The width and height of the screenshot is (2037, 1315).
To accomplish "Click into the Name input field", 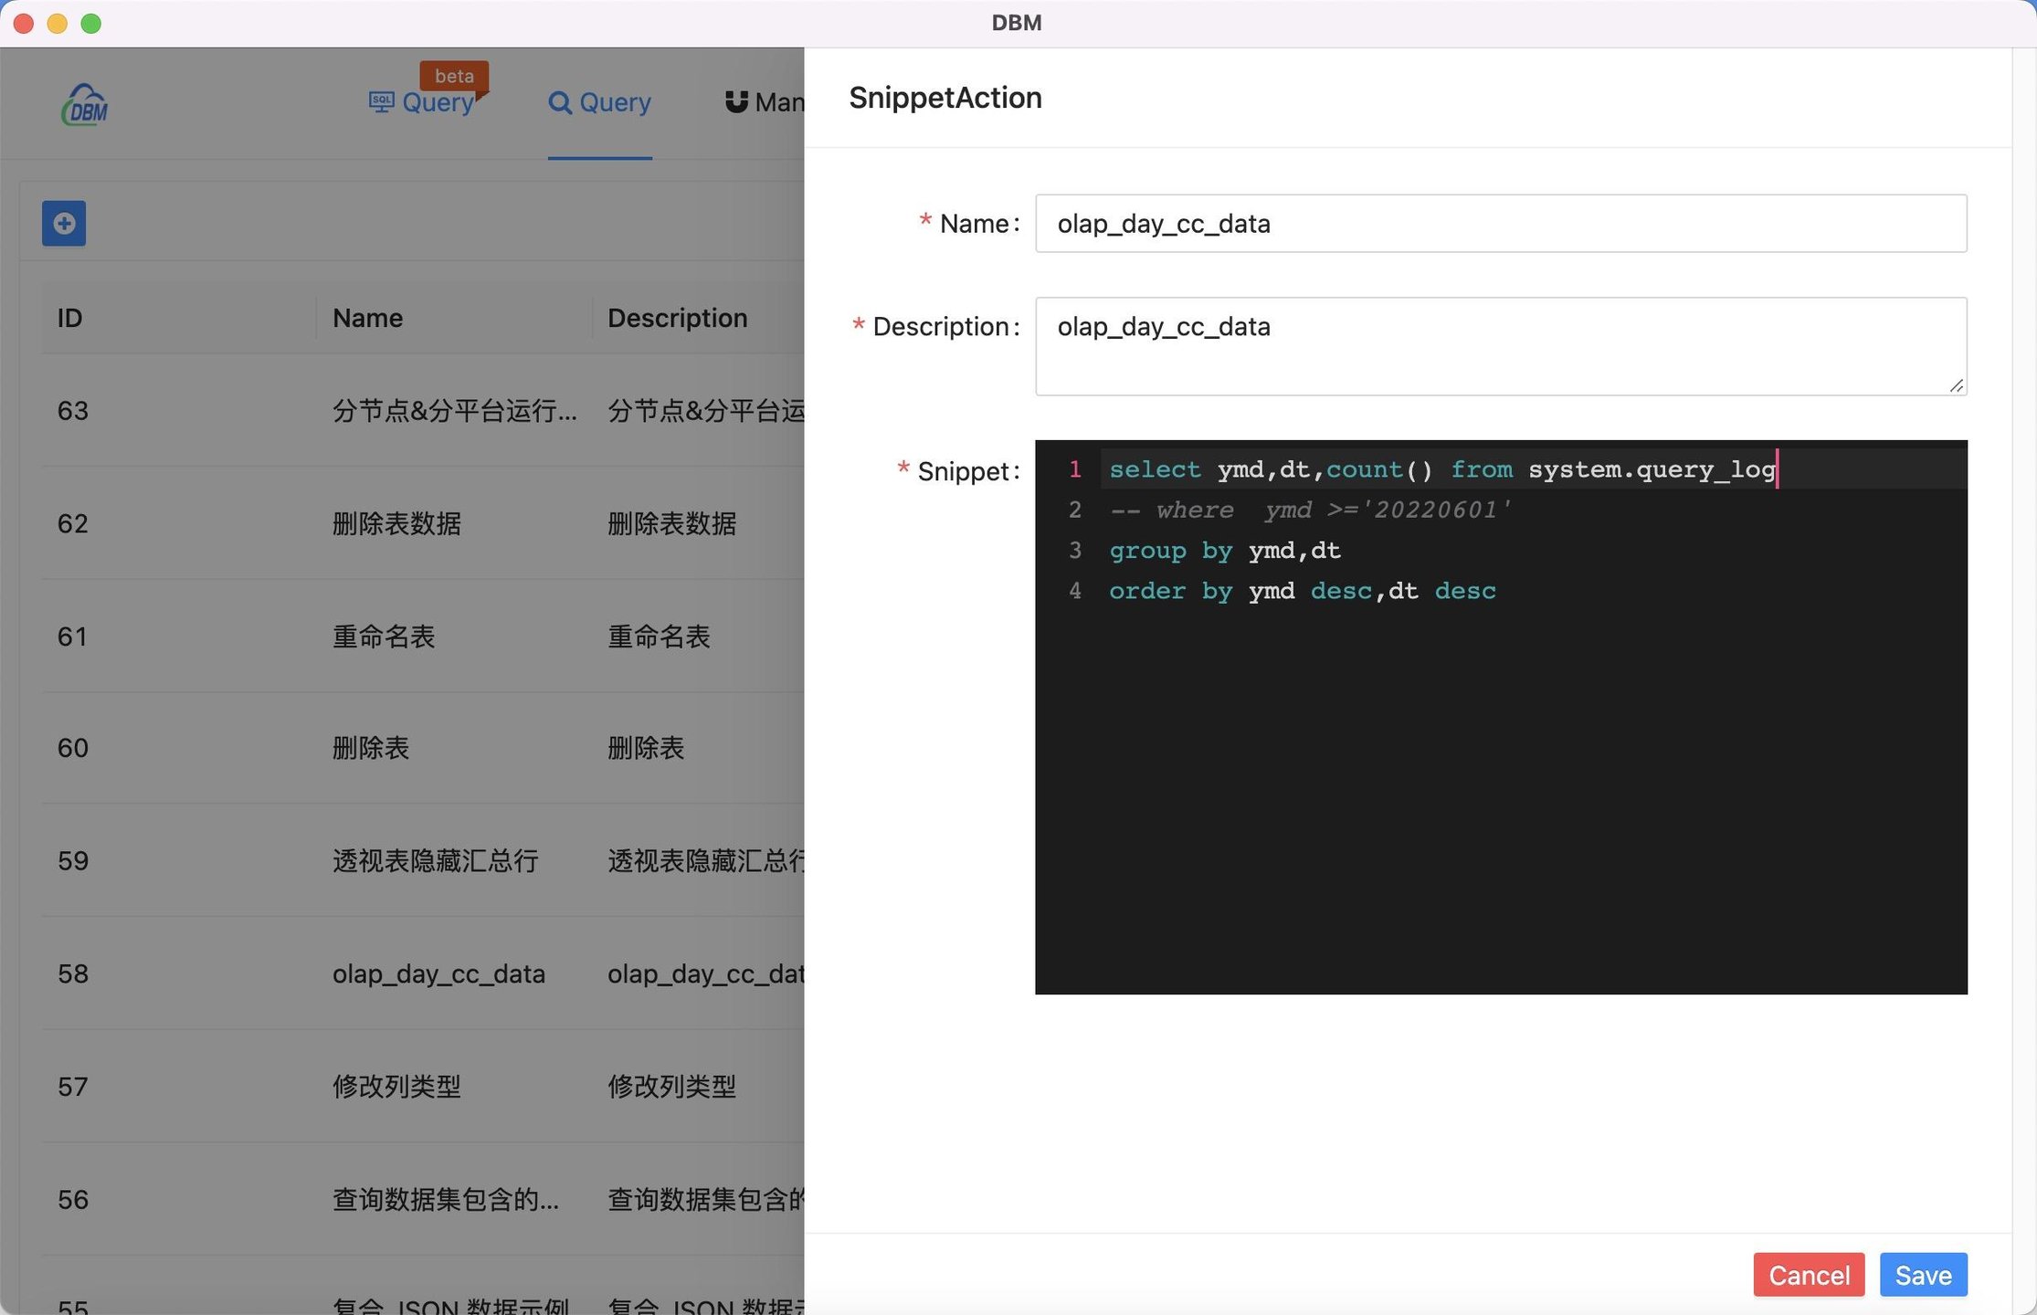I will (x=1500, y=224).
